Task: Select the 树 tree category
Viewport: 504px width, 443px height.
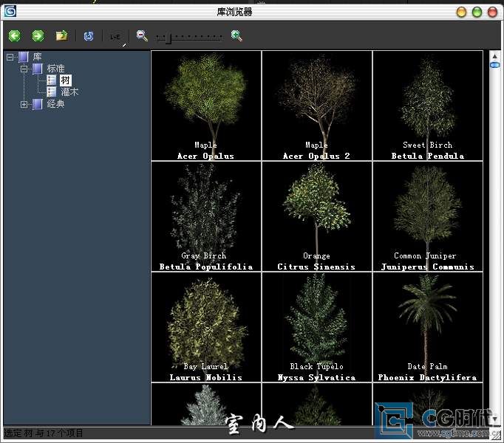Action: click(66, 80)
